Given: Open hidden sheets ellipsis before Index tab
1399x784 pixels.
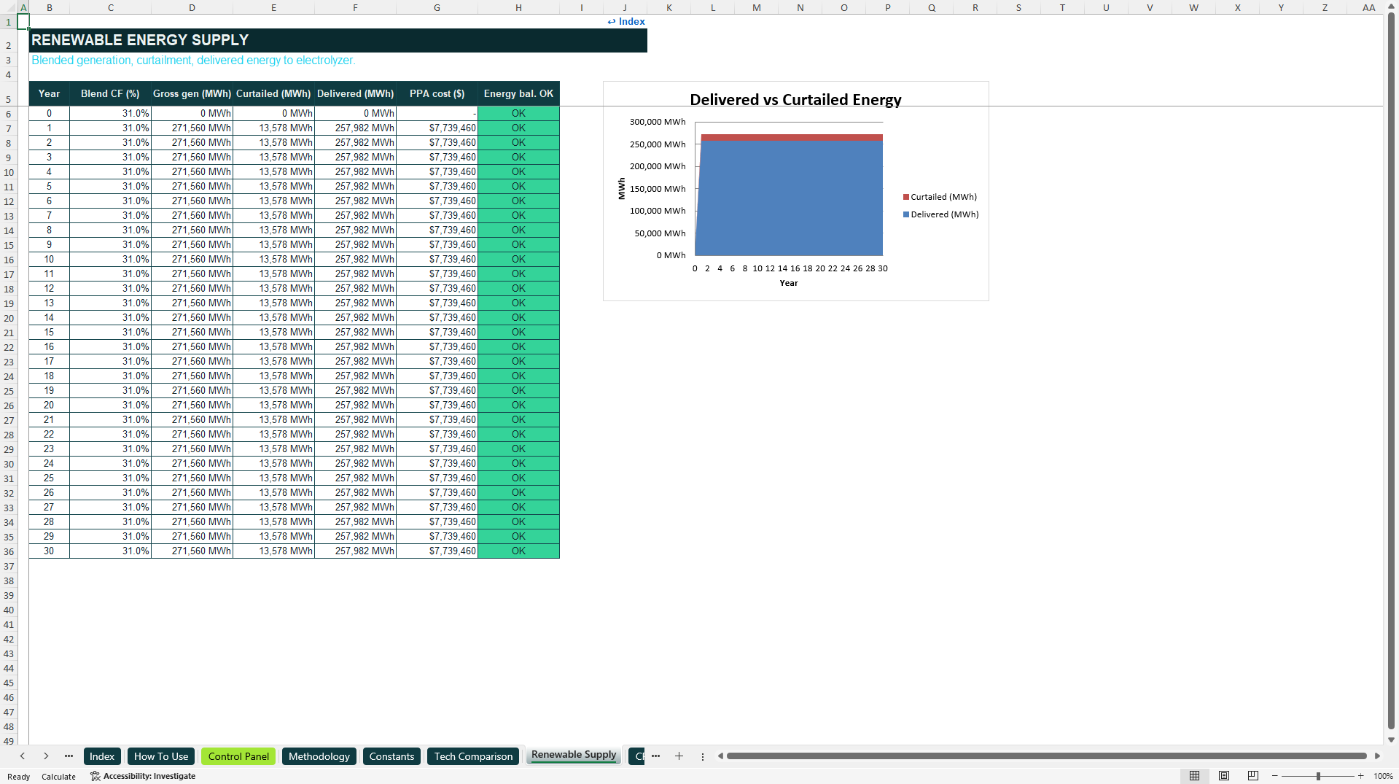Looking at the screenshot, I should [69, 756].
